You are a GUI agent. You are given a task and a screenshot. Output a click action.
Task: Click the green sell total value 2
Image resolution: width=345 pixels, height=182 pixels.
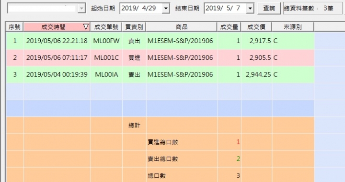[x=238, y=159]
